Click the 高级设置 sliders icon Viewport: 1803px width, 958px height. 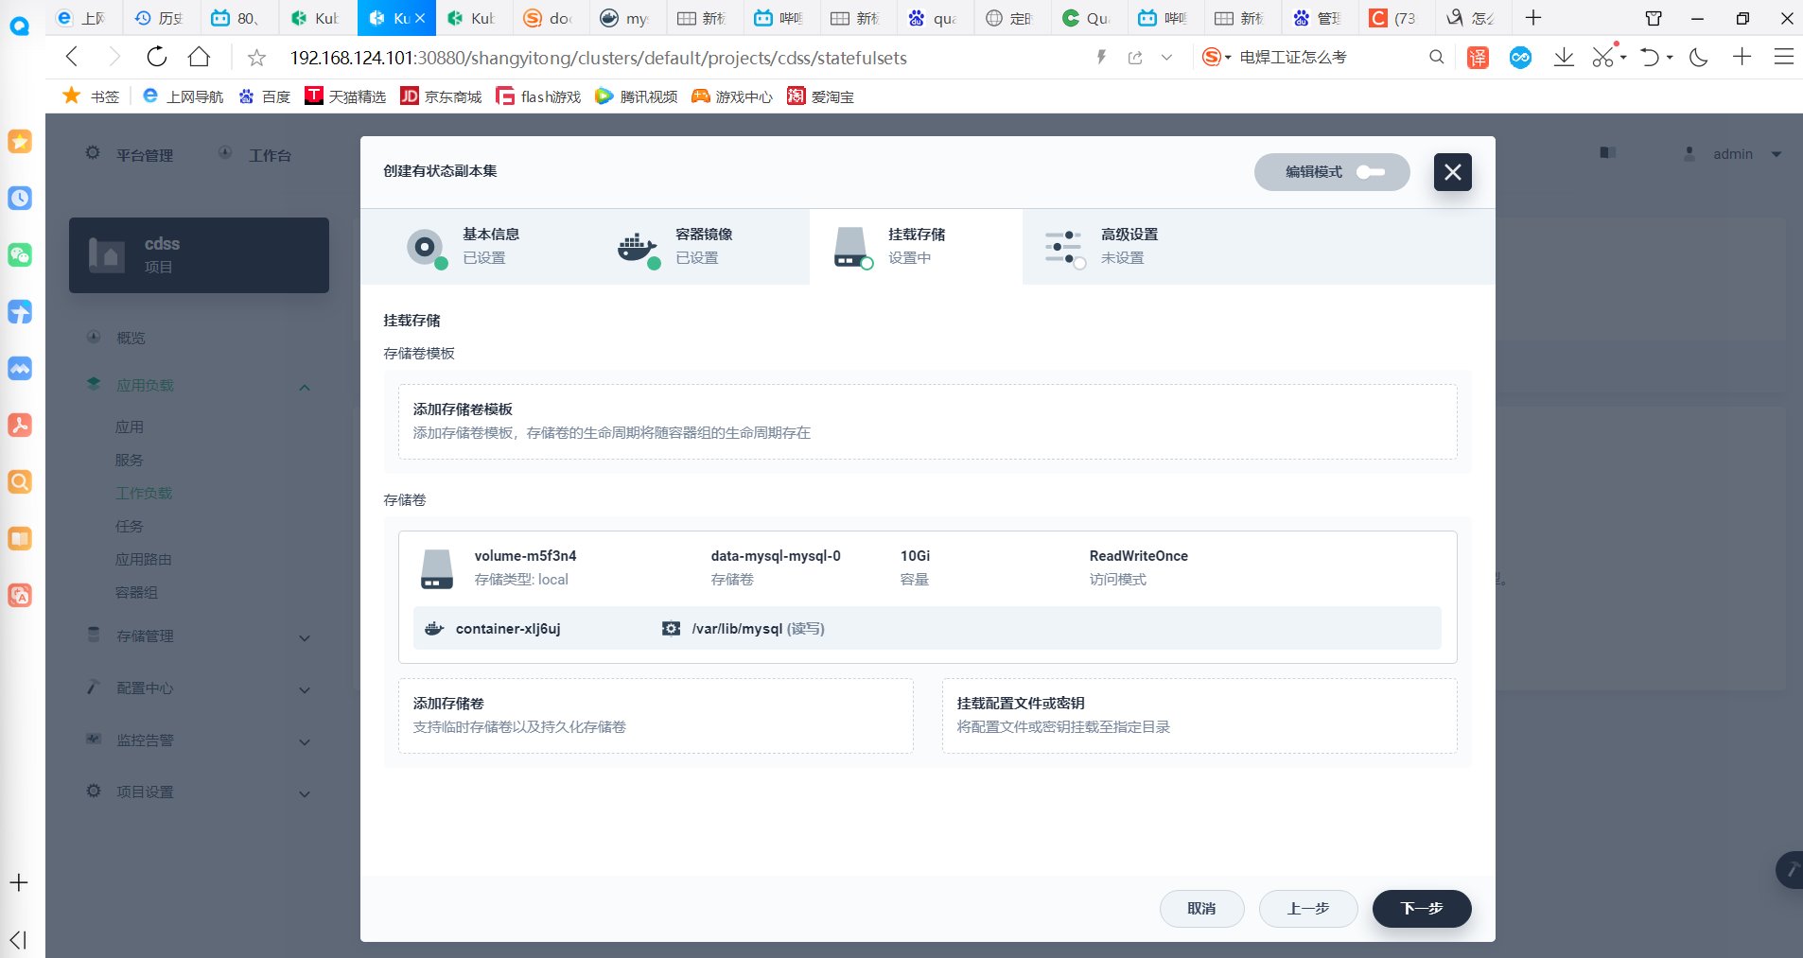tap(1063, 247)
